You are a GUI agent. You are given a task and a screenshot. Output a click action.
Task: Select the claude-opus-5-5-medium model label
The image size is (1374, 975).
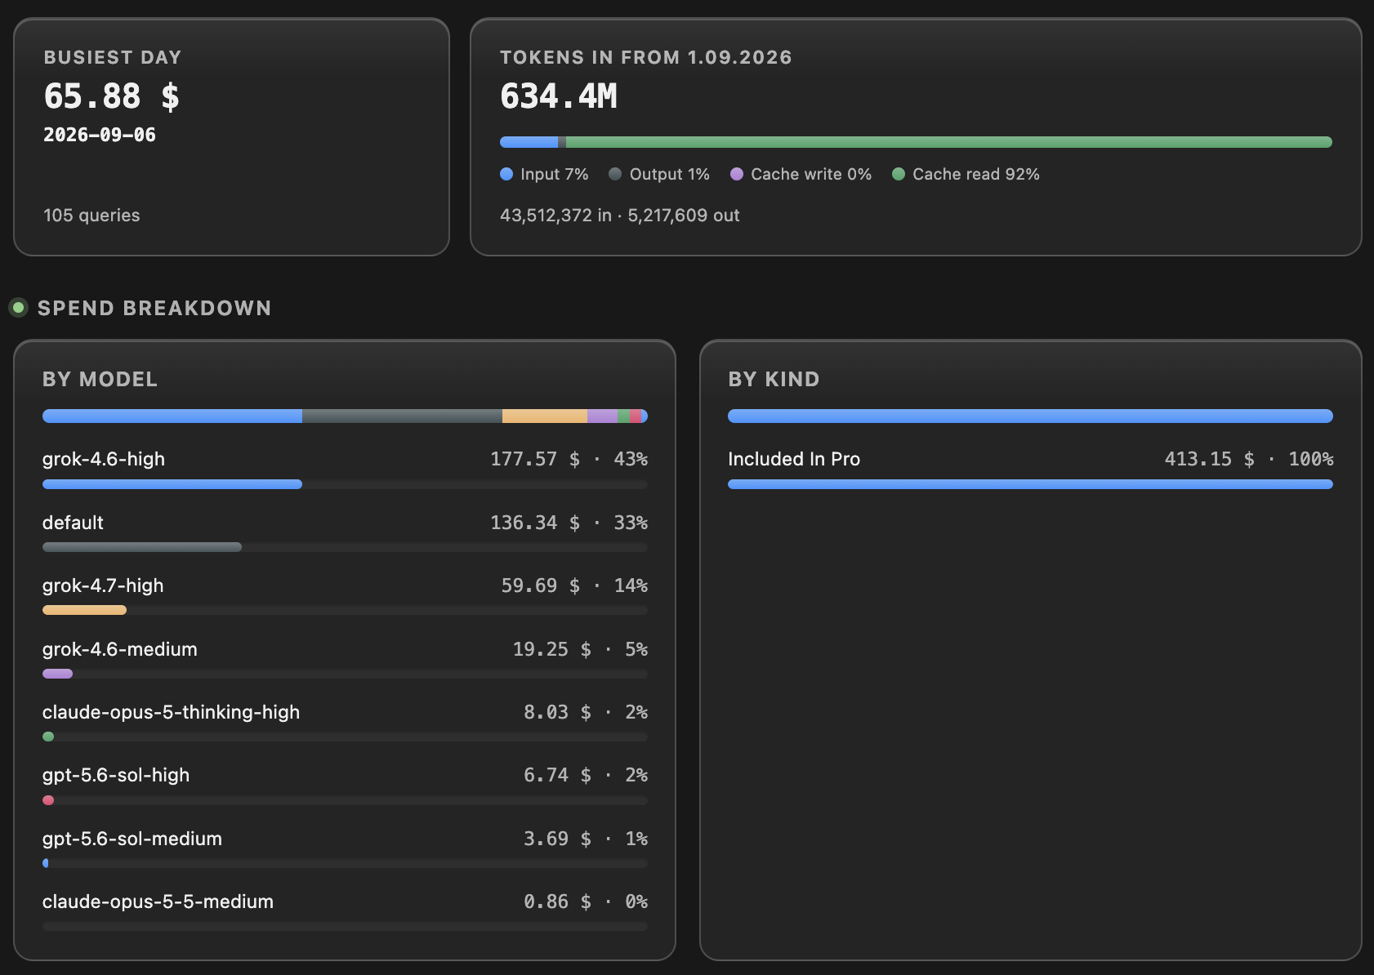tap(158, 902)
